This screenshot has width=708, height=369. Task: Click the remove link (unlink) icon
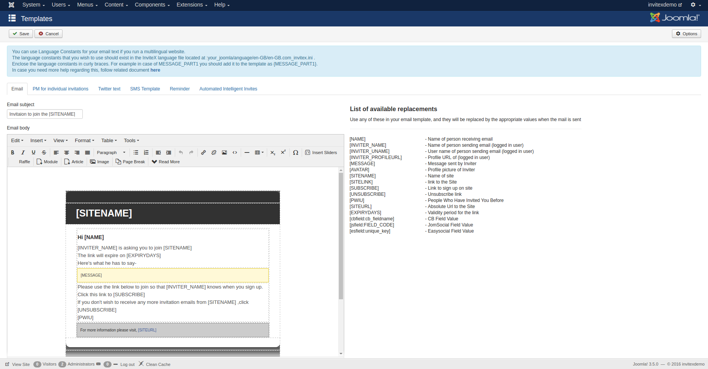click(214, 153)
